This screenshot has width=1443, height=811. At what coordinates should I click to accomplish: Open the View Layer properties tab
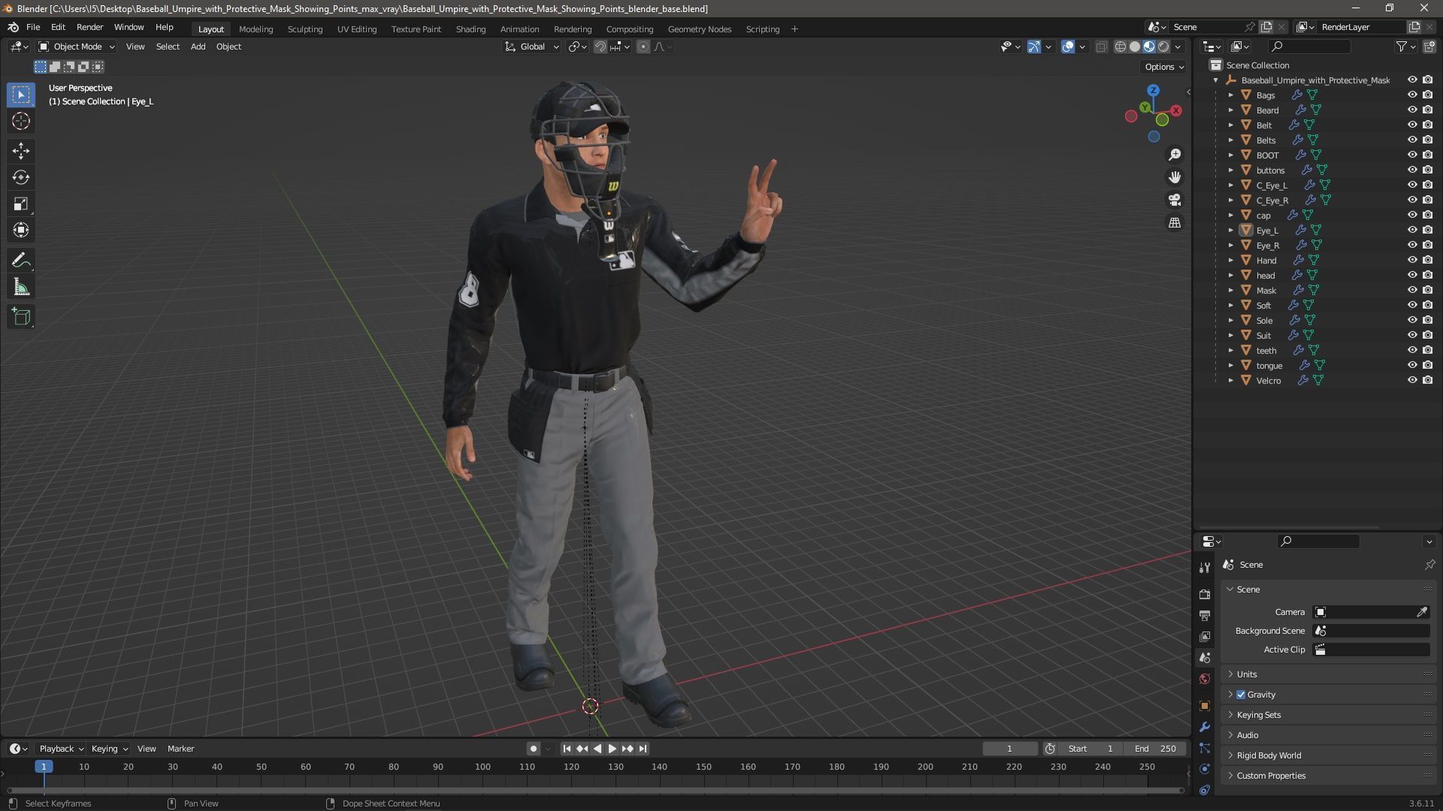[1205, 636]
